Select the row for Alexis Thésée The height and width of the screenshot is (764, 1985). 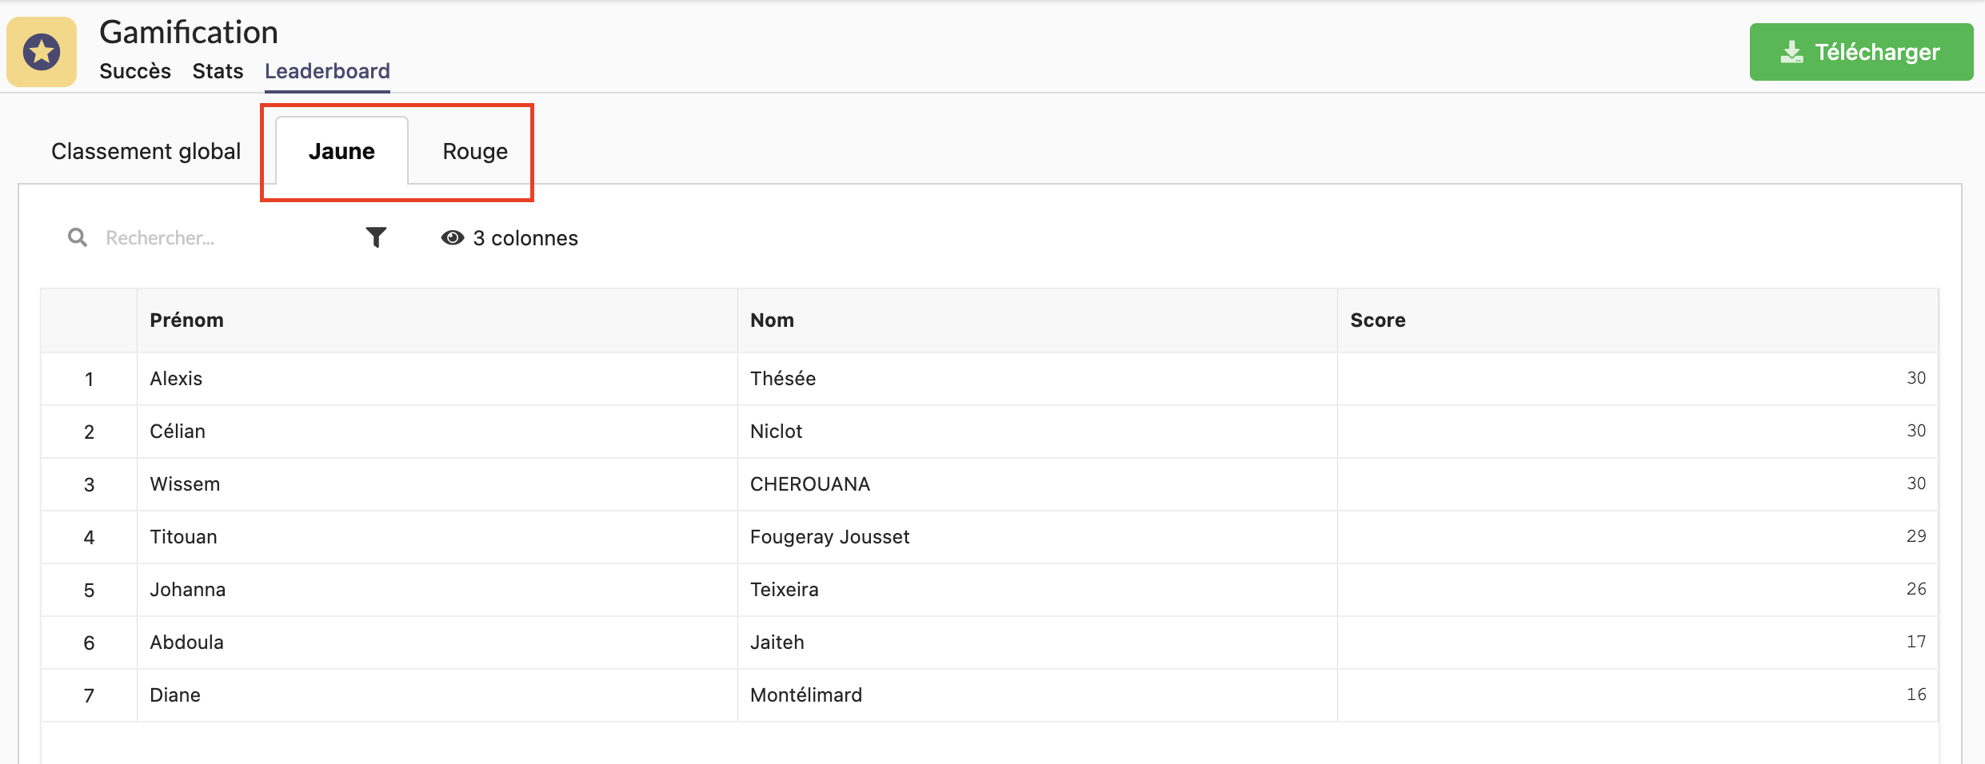(x=989, y=379)
